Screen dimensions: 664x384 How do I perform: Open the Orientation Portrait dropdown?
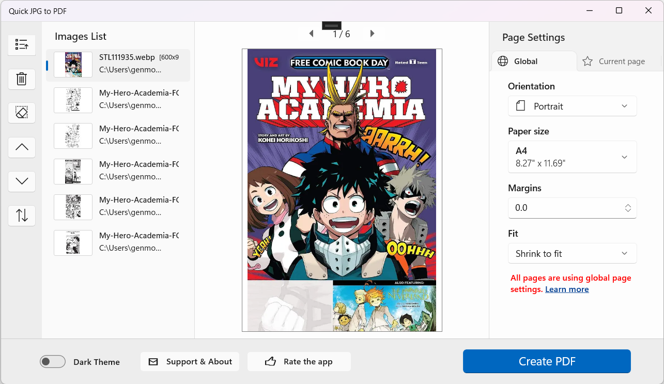573,106
